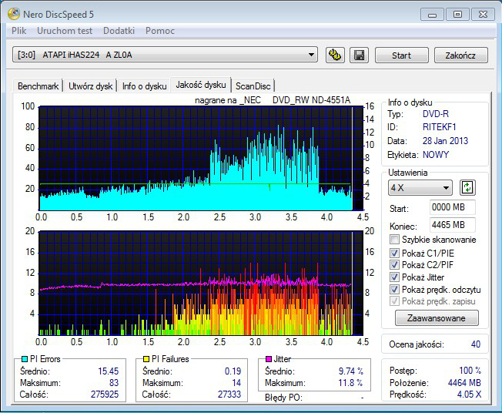Toggle the Pokaż prędk. odczytu checkbox
502x413 pixels.
(394, 289)
